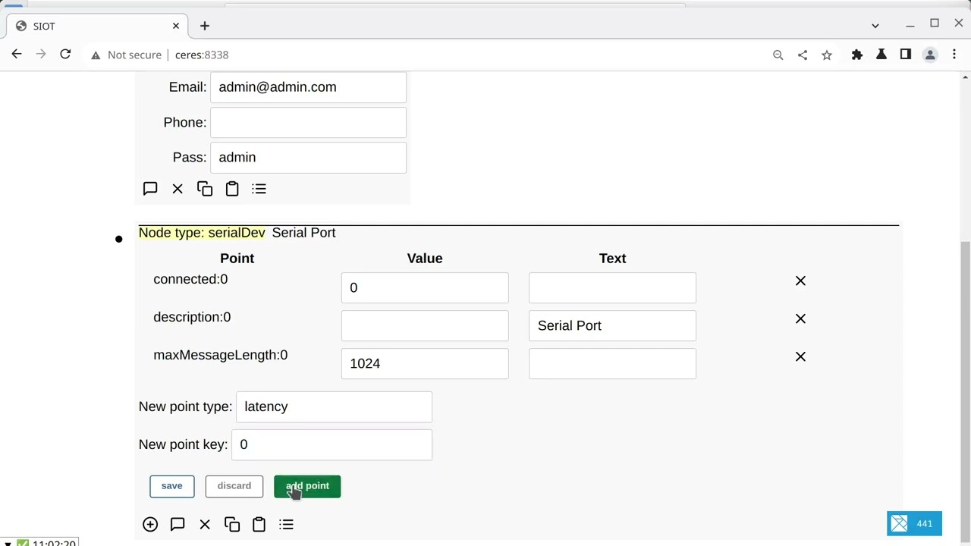Image resolution: width=971 pixels, height=546 pixels.
Task: Edit description:0 Value field
Action: tap(425, 325)
